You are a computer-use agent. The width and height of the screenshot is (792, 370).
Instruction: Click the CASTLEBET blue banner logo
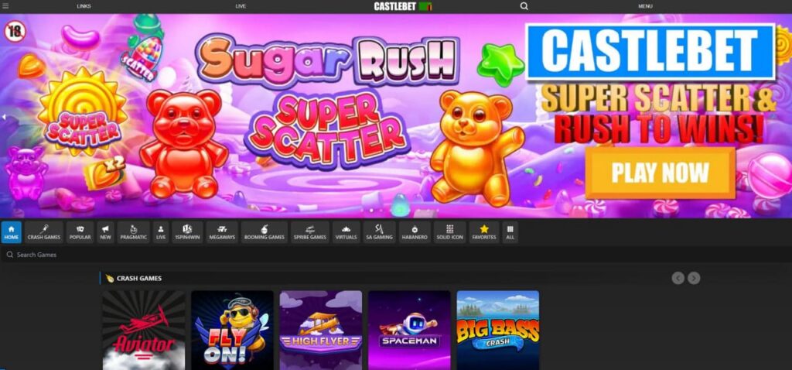pos(650,52)
